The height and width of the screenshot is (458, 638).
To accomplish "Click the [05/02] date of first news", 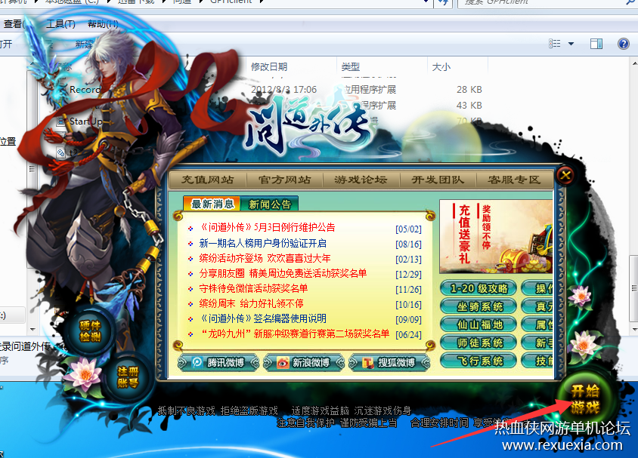I will point(408,229).
